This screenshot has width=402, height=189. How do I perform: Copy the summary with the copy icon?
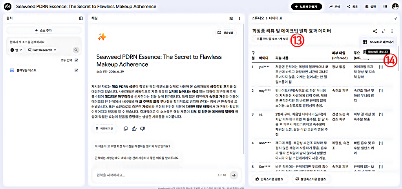pyautogui.click(x=126, y=129)
